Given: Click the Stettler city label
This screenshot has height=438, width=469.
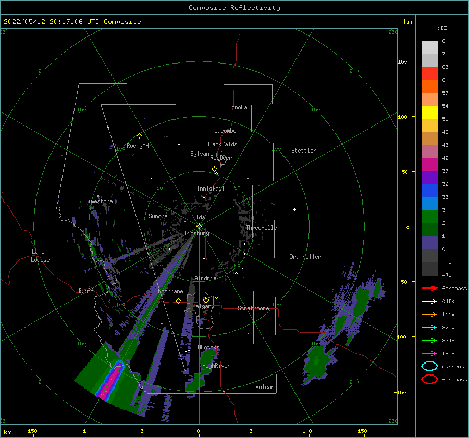Looking at the screenshot, I should tap(304, 151).
